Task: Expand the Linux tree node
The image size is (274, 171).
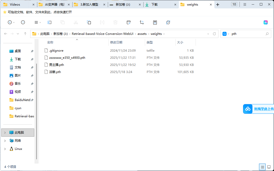Action: [x=5, y=149]
